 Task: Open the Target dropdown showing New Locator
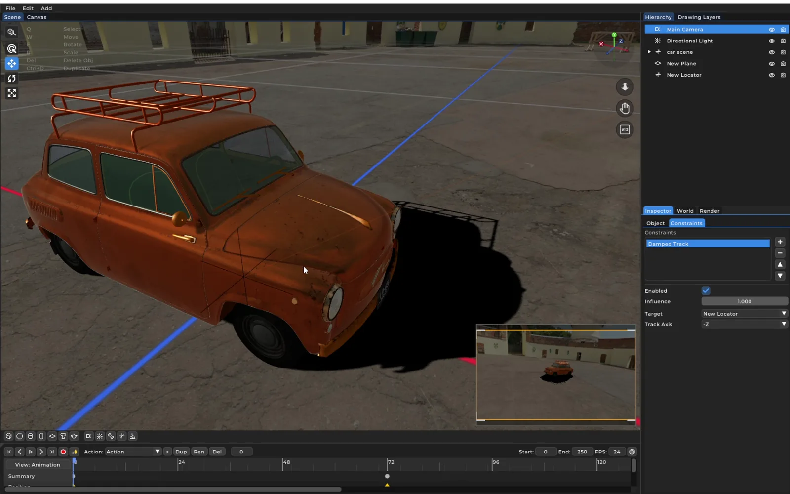745,314
